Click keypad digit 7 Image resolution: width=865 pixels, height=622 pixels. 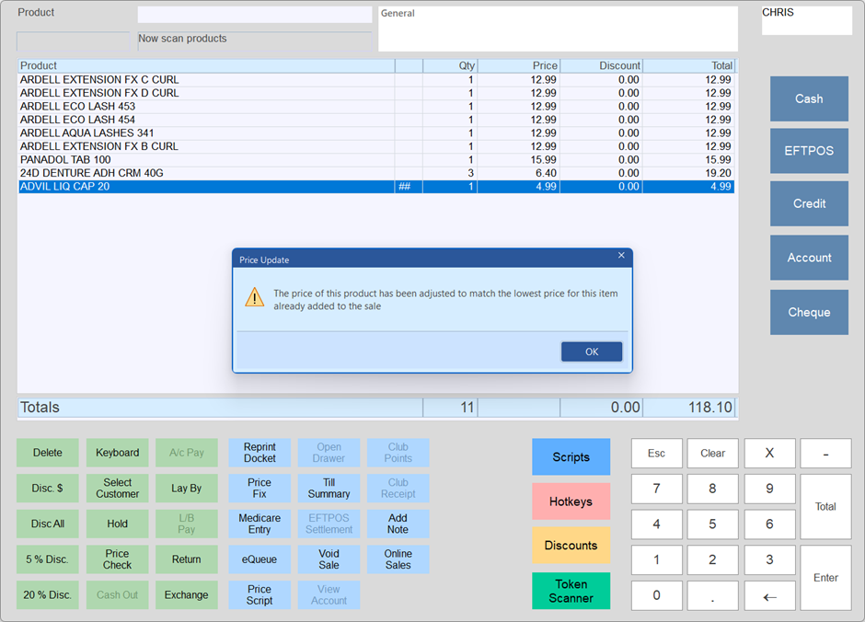point(656,489)
